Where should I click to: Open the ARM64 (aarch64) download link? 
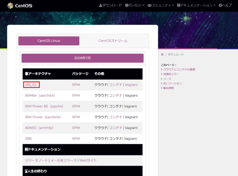40,95
